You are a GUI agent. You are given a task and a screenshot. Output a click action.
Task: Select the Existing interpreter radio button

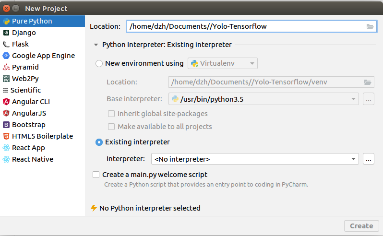tap(99, 142)
